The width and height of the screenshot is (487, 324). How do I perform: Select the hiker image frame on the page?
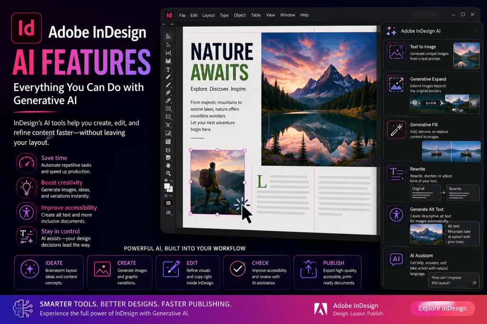pos(217,182)
